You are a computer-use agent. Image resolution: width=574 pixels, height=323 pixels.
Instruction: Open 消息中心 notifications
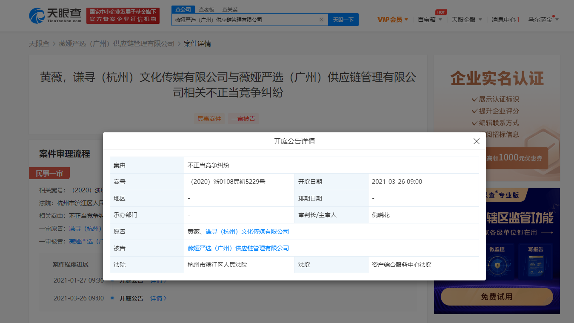505,20
